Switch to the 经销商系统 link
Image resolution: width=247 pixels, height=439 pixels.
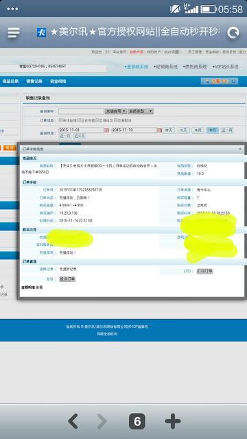[x=166, y=67]
